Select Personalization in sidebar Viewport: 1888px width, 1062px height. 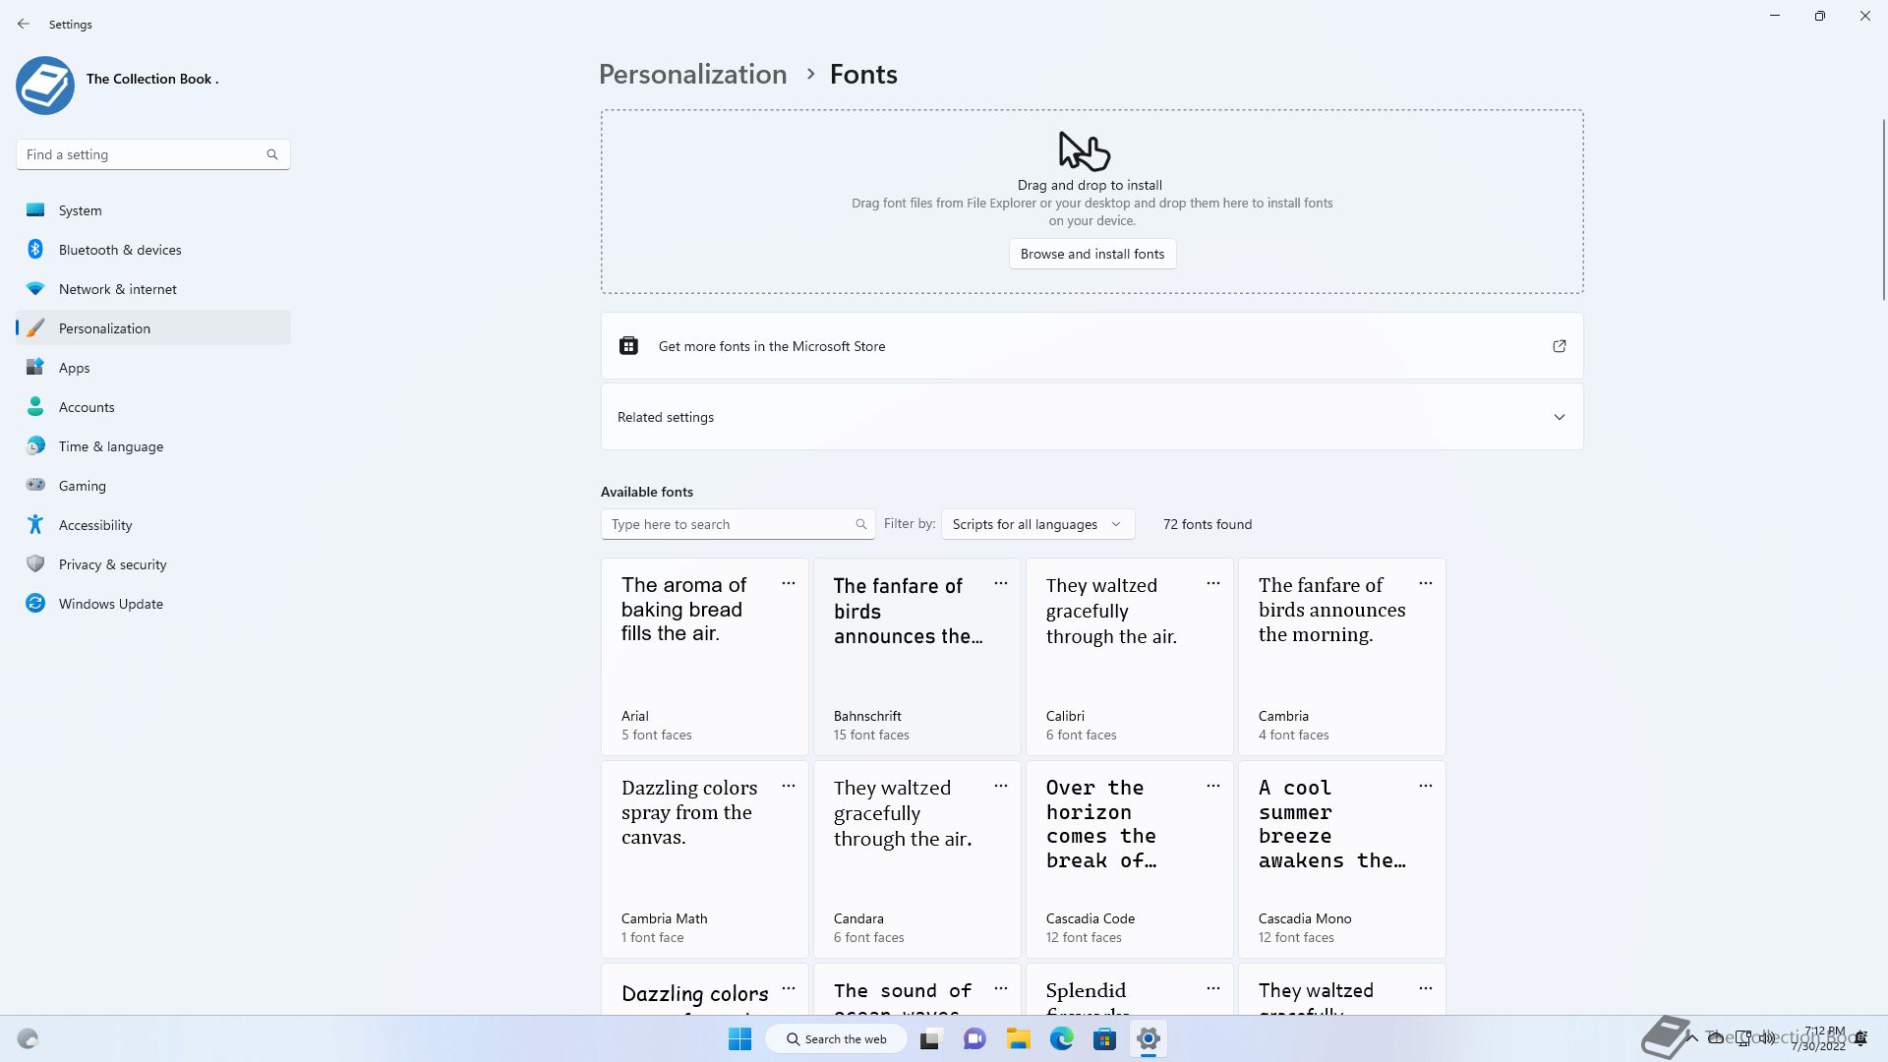pyautogui.click(x=153, y=328)
